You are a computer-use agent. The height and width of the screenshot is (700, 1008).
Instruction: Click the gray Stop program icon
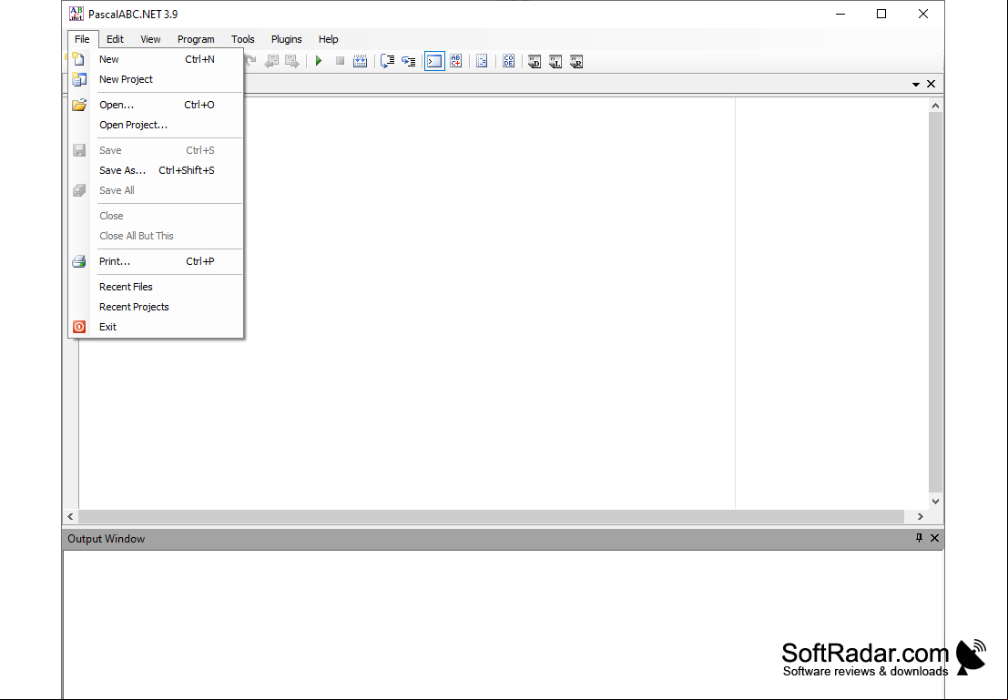[340, 61]
